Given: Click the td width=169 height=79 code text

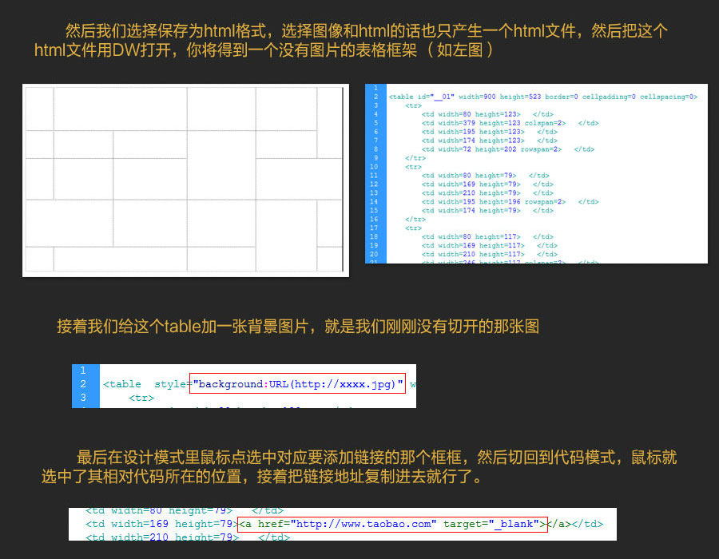Looking at the screenshot, I should click(x=161, y=524).
